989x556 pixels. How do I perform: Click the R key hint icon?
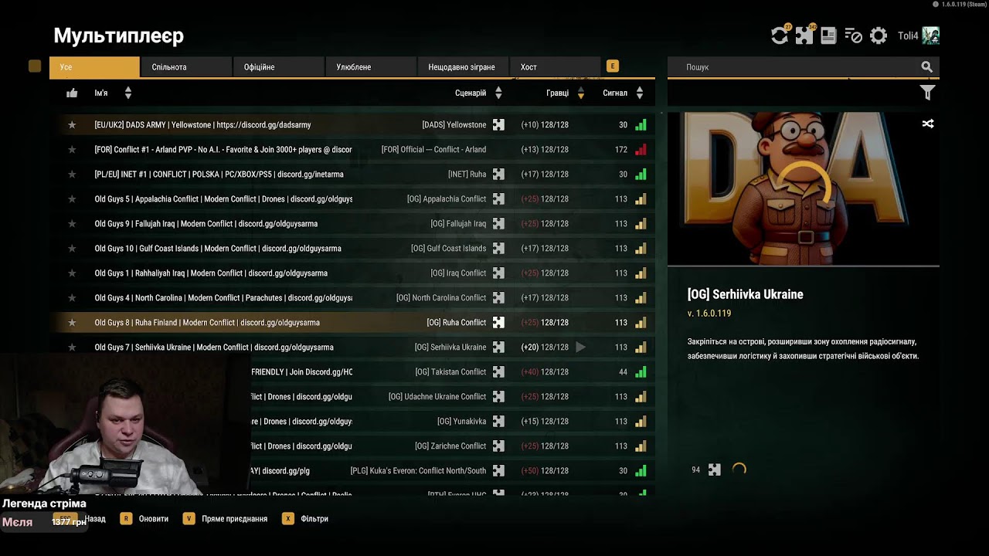click(125, 519)
